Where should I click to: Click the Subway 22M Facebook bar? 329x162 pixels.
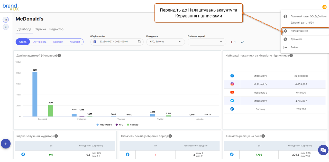coord(51,111)
